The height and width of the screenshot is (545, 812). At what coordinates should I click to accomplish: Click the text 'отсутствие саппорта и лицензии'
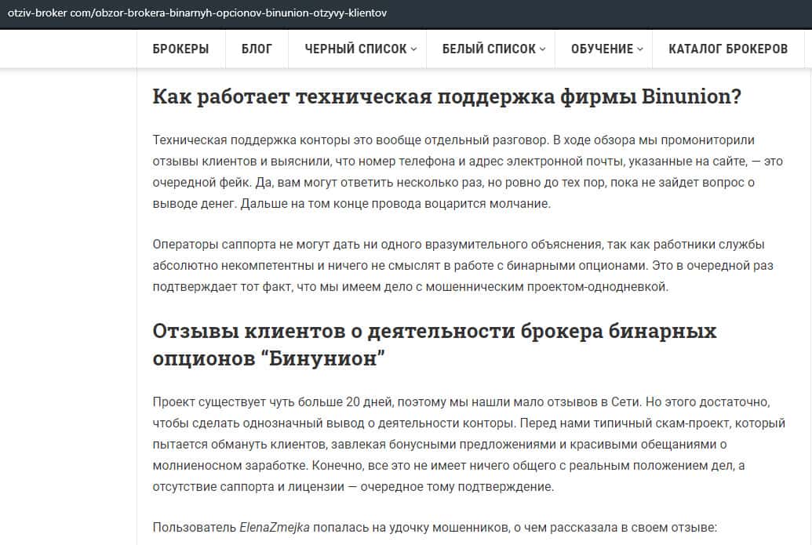click(x=248, y=486)
